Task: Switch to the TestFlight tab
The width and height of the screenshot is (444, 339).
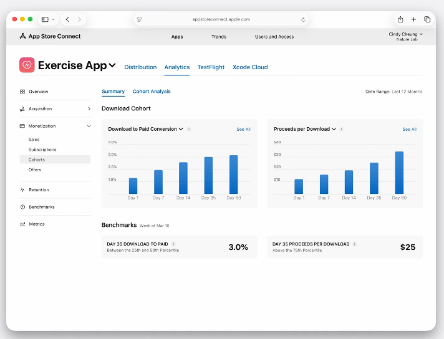Action: [x=211, y=67]
